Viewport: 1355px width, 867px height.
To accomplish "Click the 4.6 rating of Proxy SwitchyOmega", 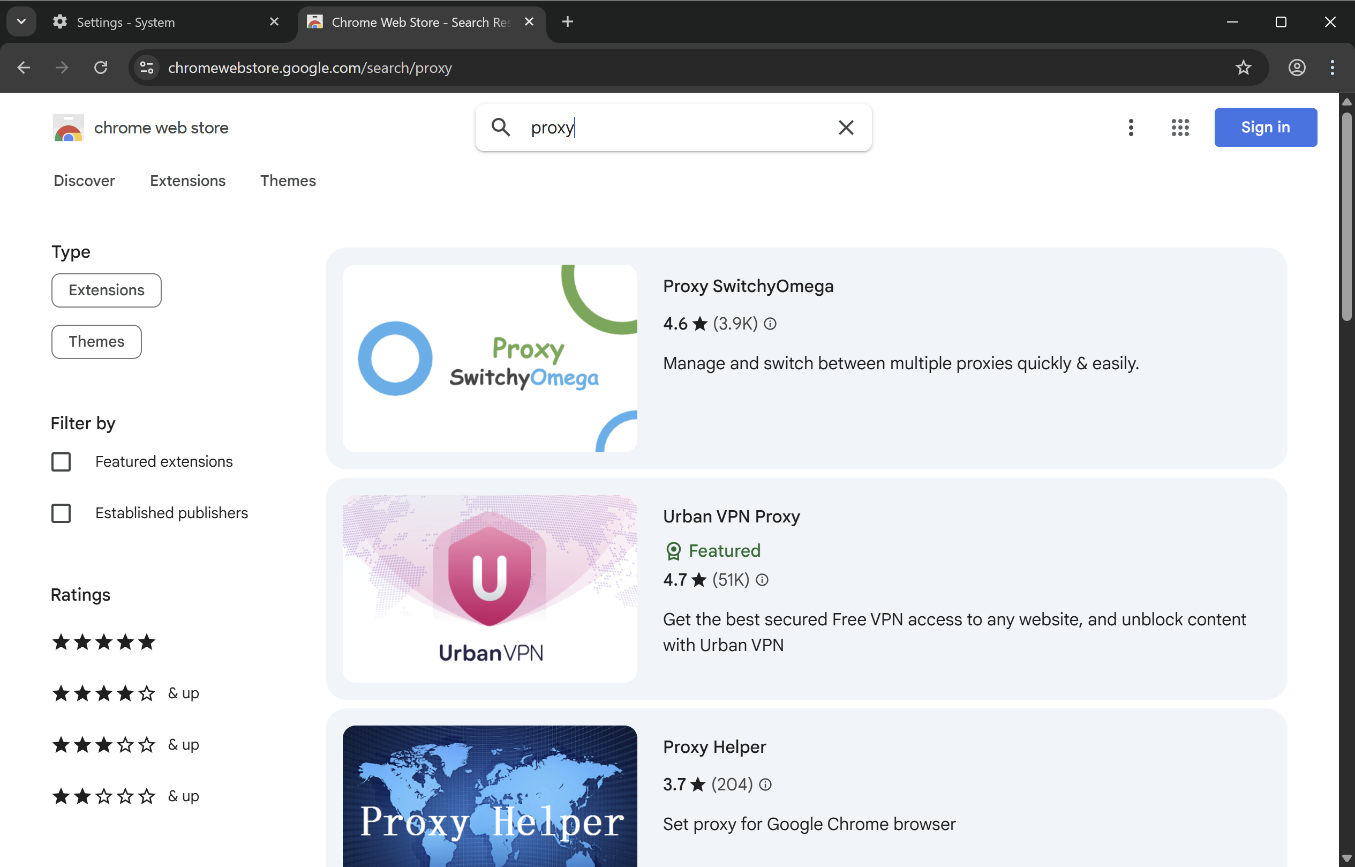I will click(675, 324).
